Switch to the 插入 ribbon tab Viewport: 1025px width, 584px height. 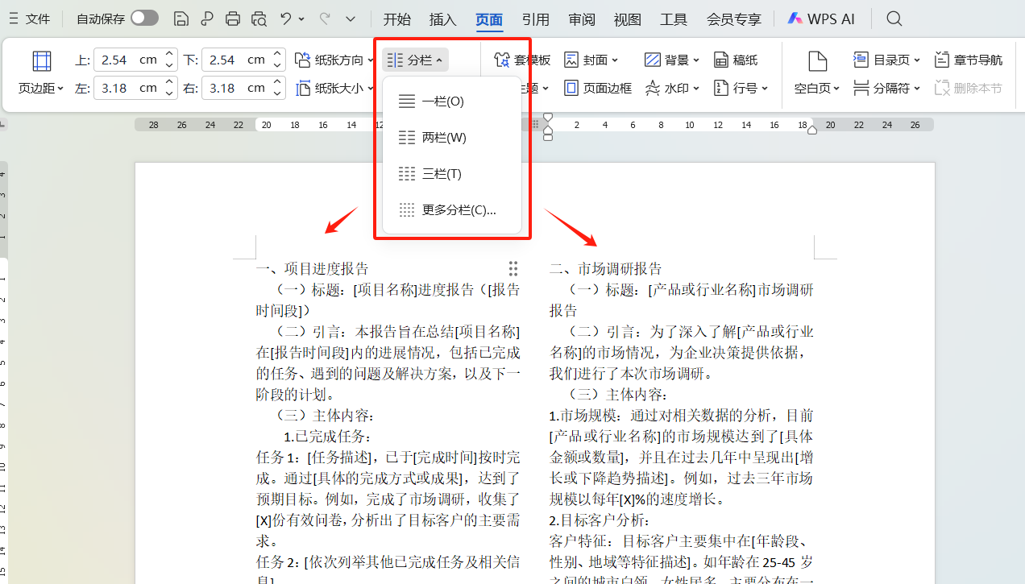click(442, 19)
